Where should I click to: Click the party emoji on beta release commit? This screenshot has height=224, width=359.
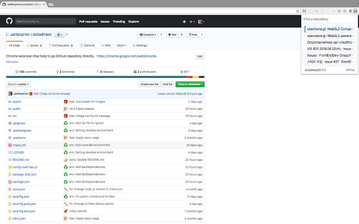coord(66,109)
